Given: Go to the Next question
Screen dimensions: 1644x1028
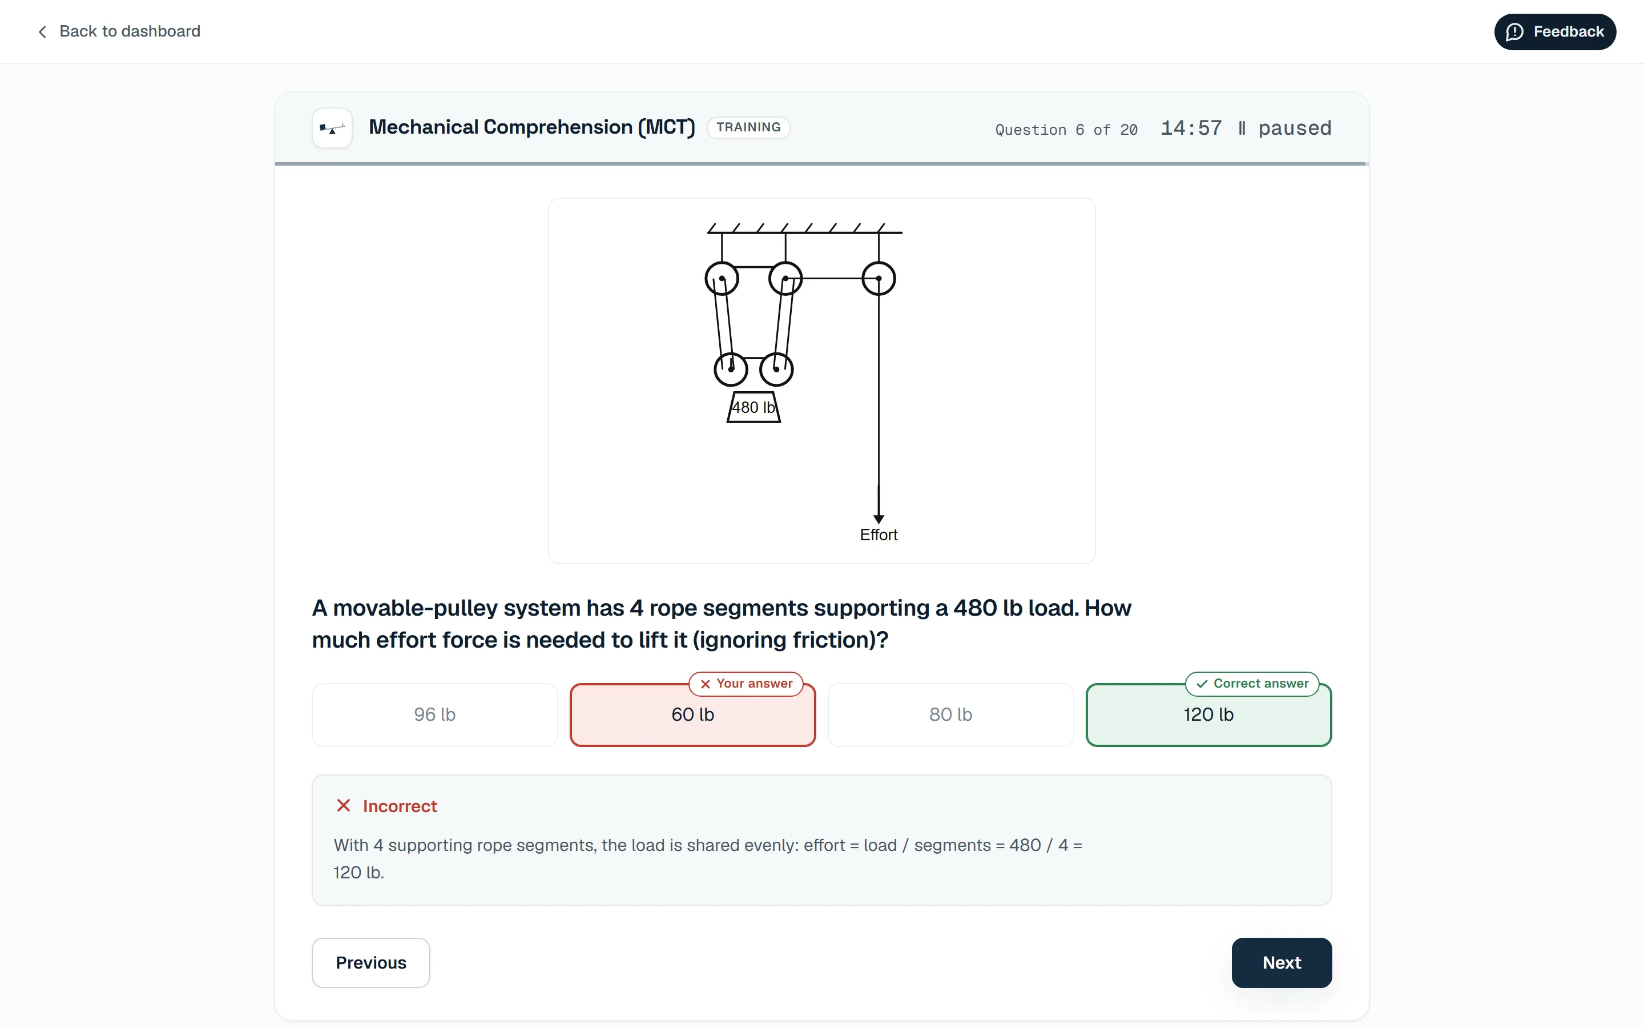Looking at the screenshot, I should [1281, 963].
